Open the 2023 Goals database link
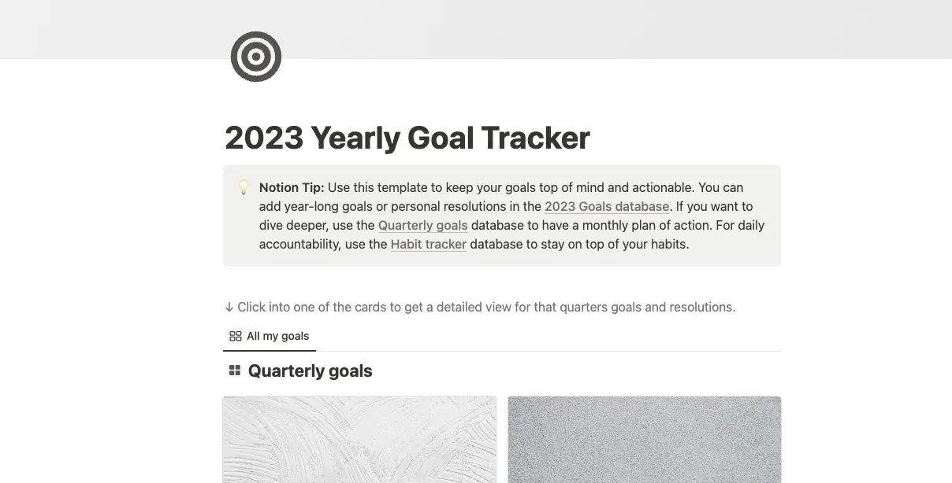The width and height of the screenshot is (952, 483). point(607,206)
